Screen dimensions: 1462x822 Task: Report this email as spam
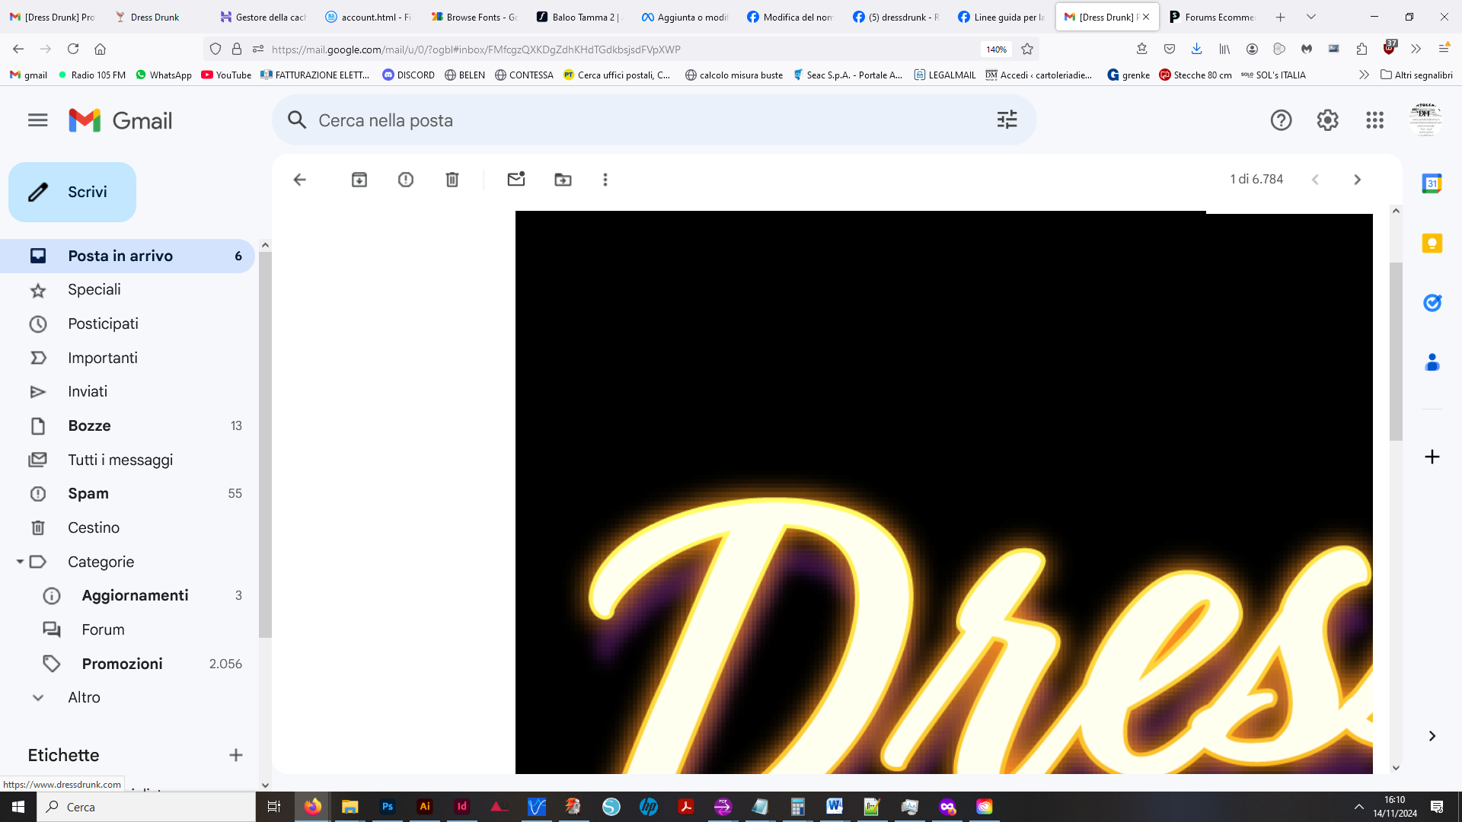coord(406,180)
